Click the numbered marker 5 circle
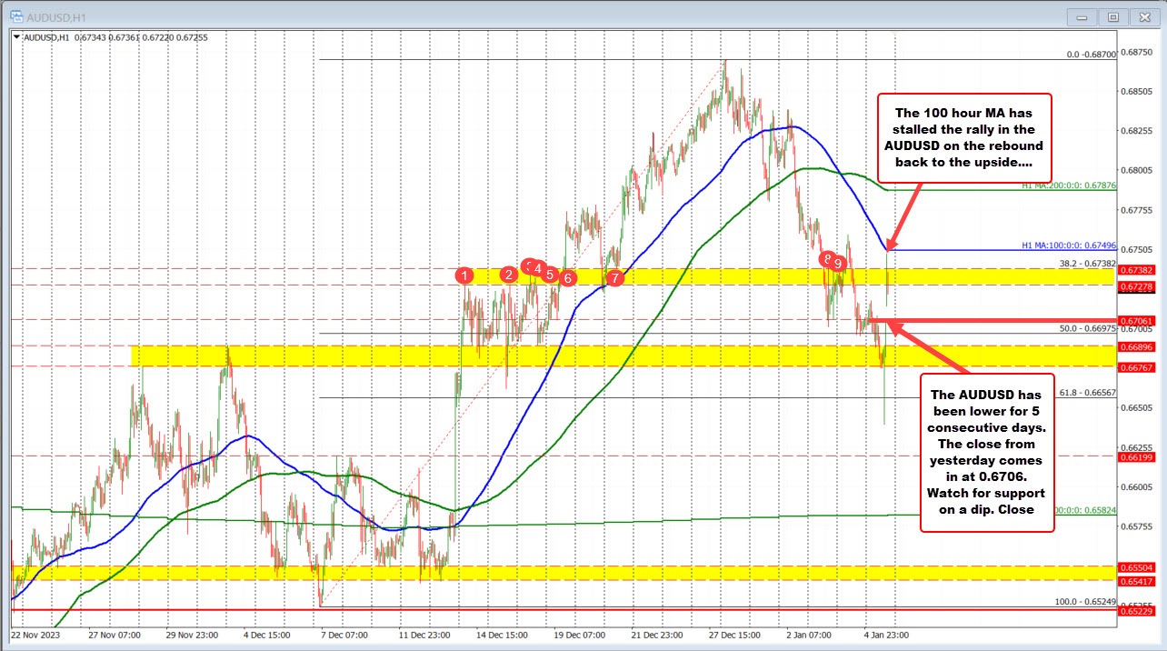 point(551,275)
